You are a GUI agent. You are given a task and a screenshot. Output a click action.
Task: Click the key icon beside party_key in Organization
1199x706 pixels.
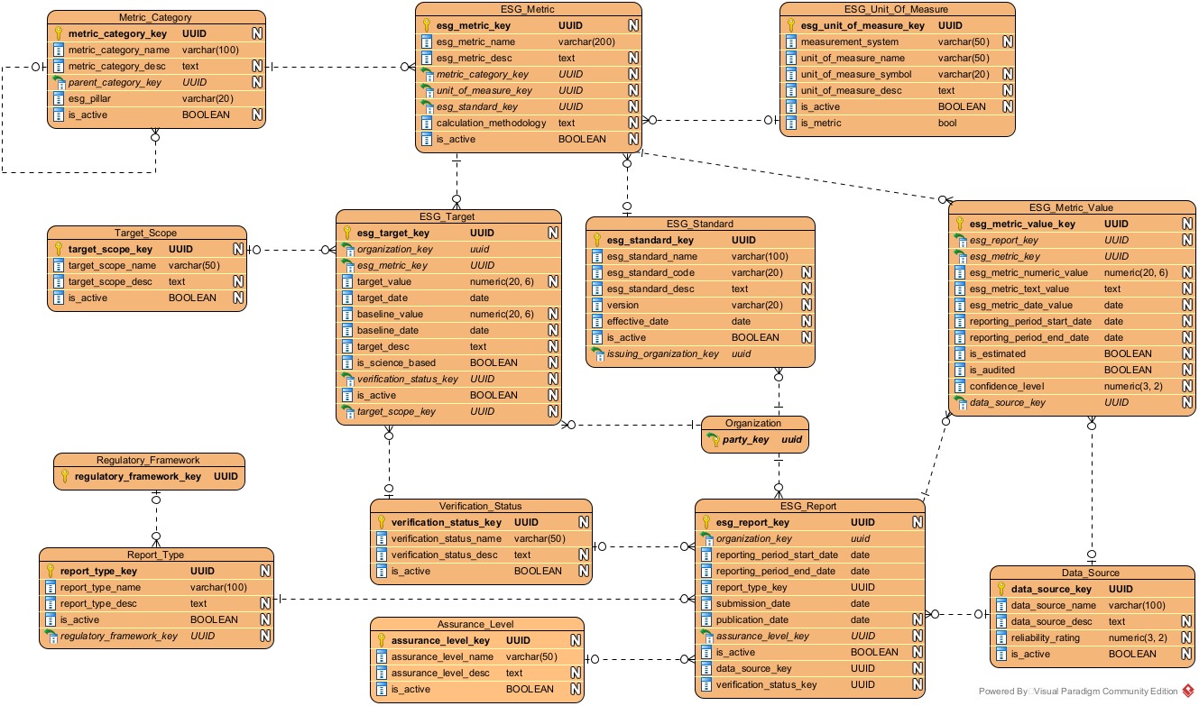[712, 440]
